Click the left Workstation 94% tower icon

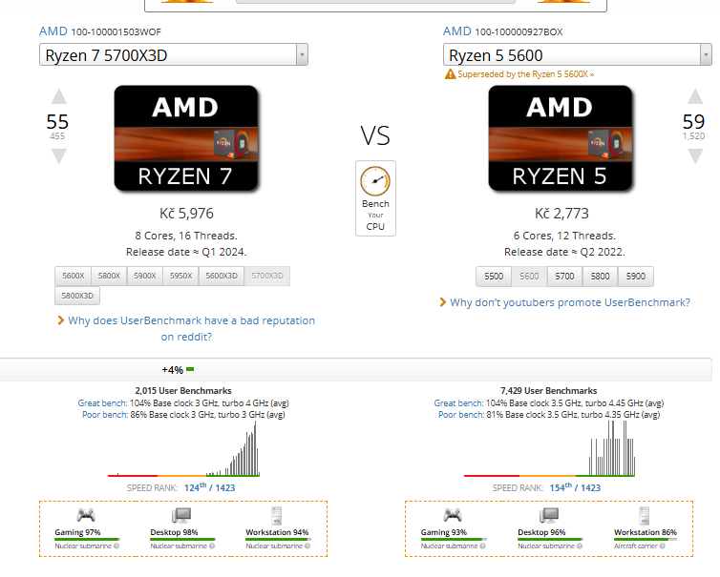(277, 516)
